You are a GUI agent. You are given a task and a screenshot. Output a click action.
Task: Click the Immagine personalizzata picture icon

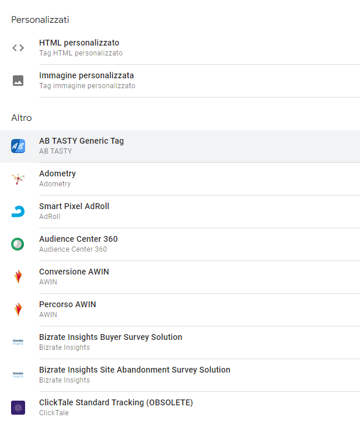pos(18,81)
